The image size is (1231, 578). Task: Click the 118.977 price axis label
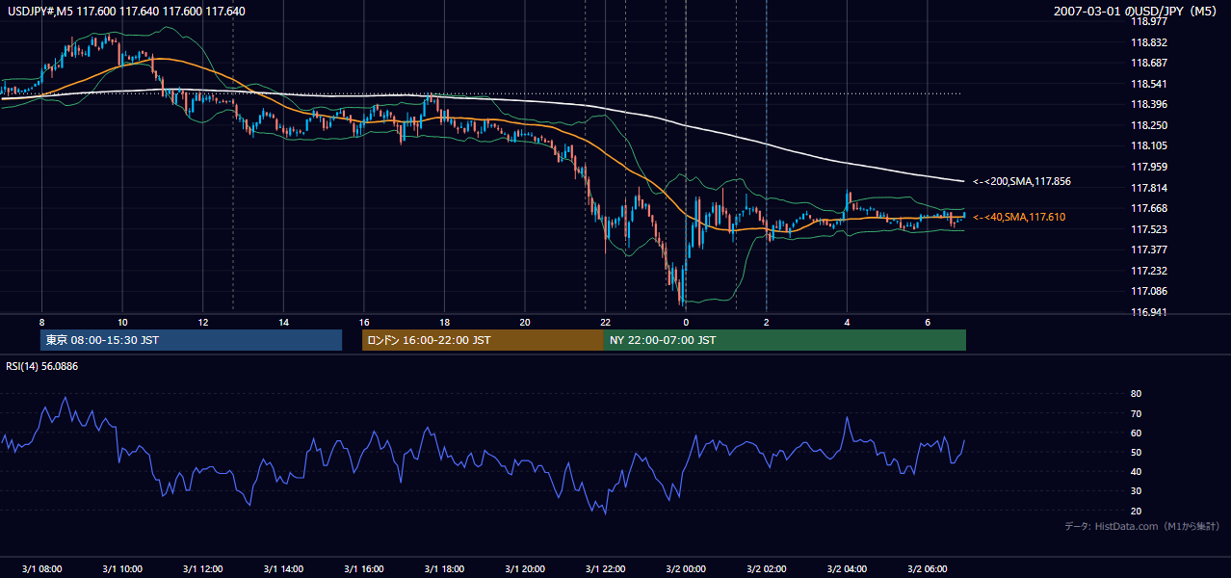(x=1149, y=21)
